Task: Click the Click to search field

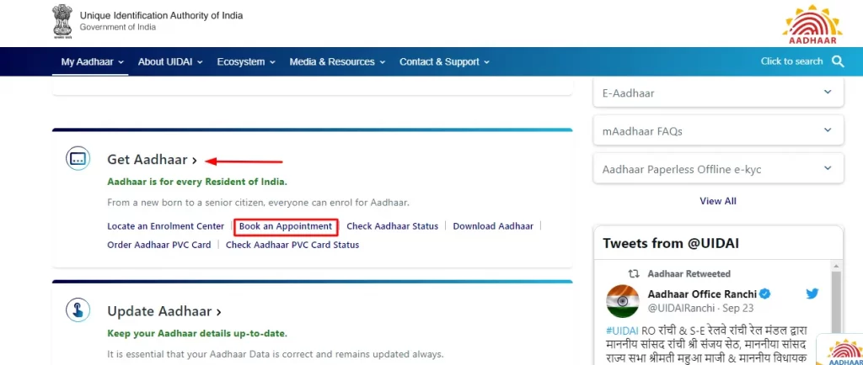Action: (x=791, y=61)
